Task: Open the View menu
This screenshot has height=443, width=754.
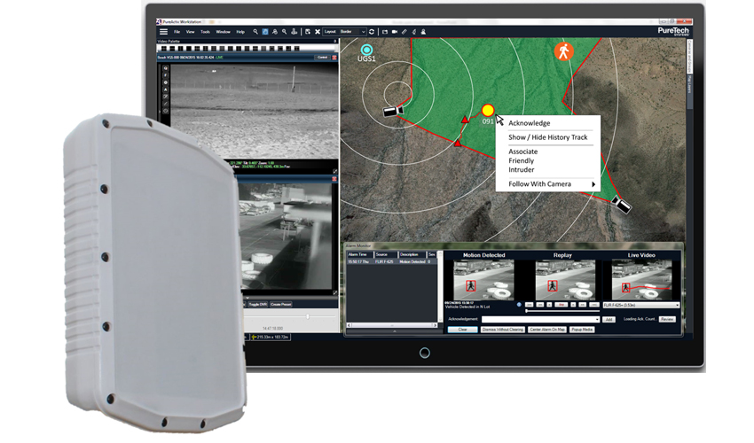Action: [191, 32]
